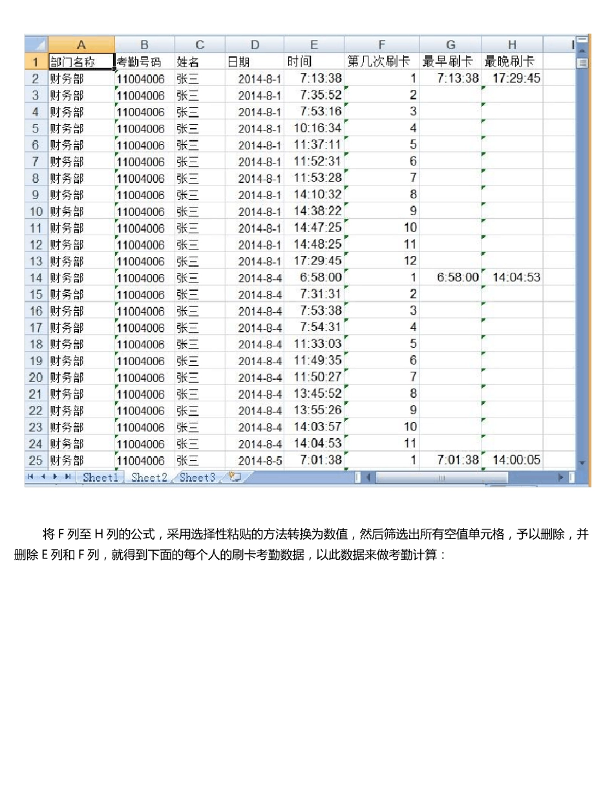Select 17:29:45 in column H
Image resolution: width=614 pixels, height=795 pixels.
512,78
